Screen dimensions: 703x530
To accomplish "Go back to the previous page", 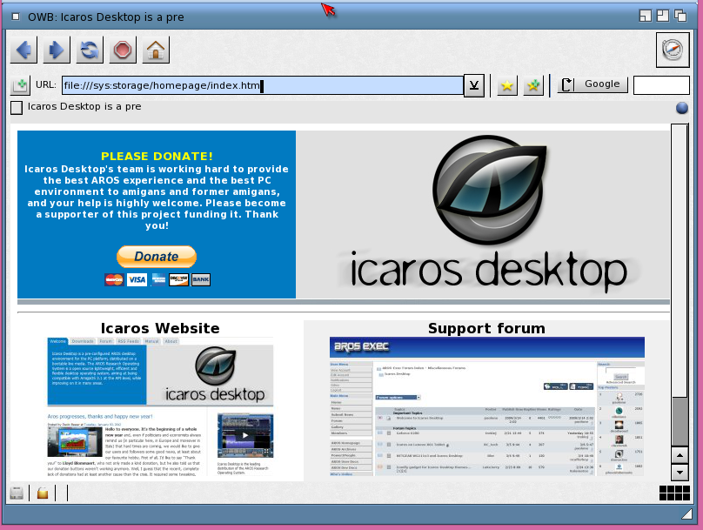I will click(x=23, y=50).
